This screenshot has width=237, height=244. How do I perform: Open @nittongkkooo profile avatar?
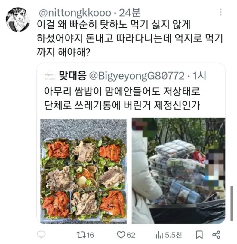[x=18, y=20]
